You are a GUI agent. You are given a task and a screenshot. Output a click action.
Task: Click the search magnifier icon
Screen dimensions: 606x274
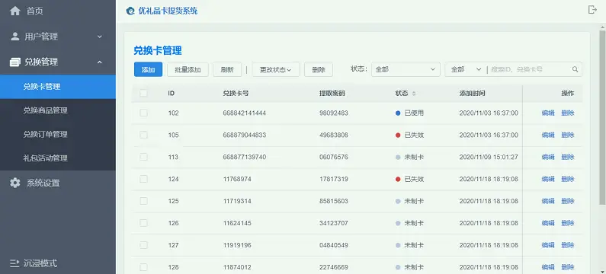[x=575, y=69]
